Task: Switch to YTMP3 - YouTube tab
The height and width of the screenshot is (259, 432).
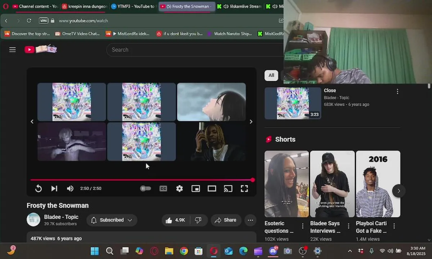Action: click(x=133, y=6)
